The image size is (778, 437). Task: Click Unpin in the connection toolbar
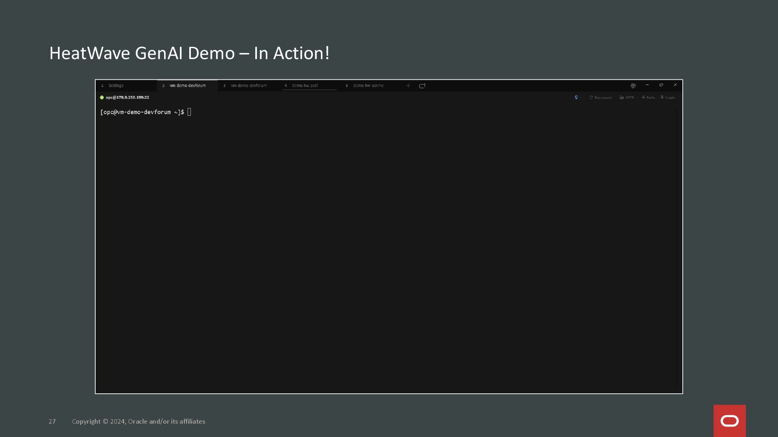tap(668, 98)
